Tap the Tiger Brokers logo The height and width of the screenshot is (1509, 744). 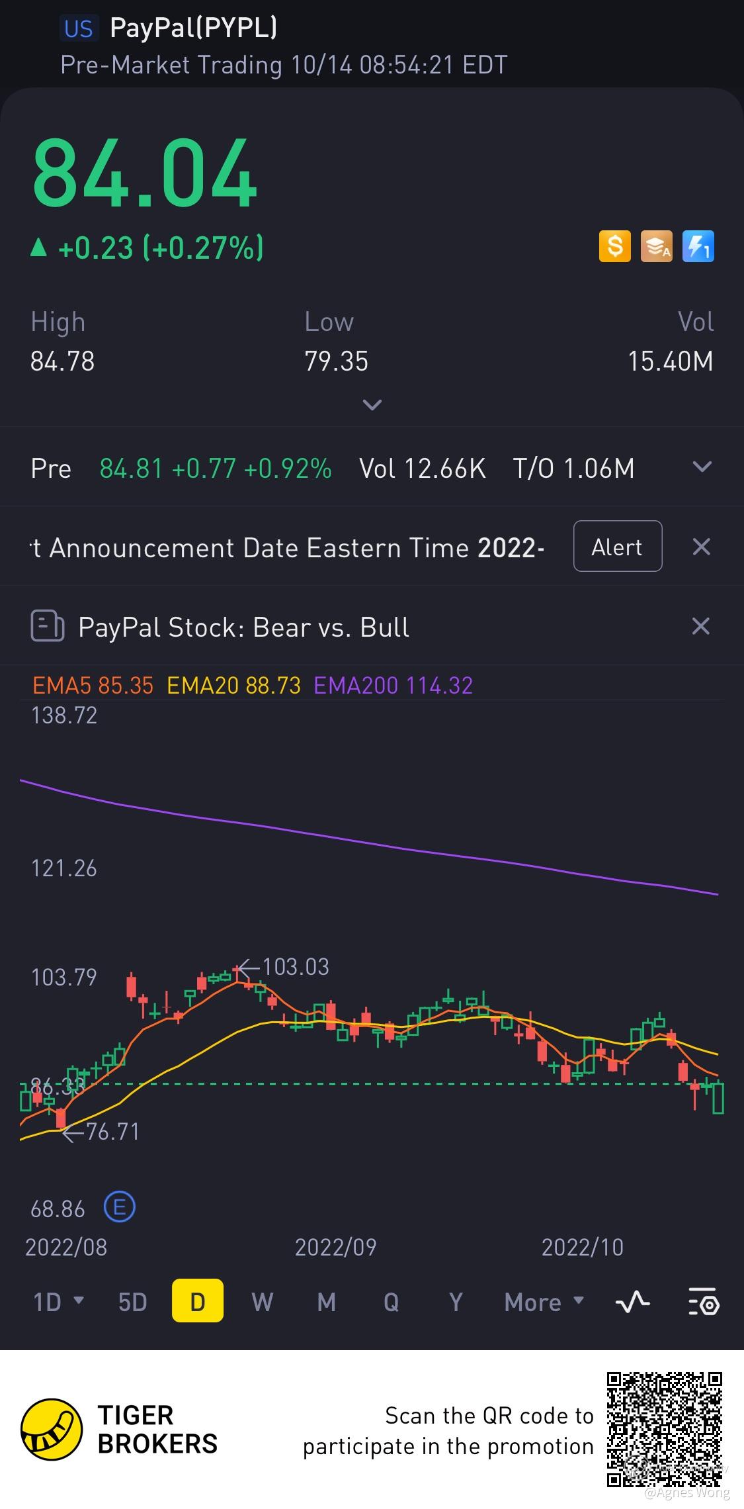(52, 1429)
